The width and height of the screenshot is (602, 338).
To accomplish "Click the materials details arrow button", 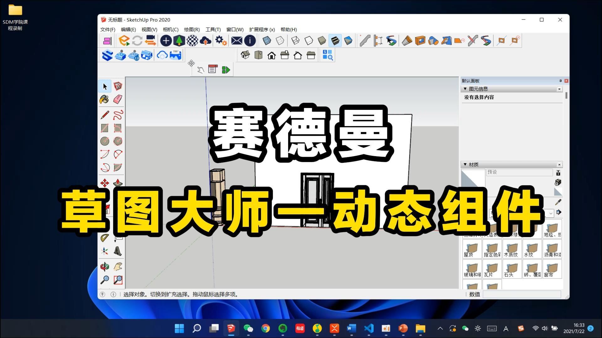I will (x=559, y=213).
